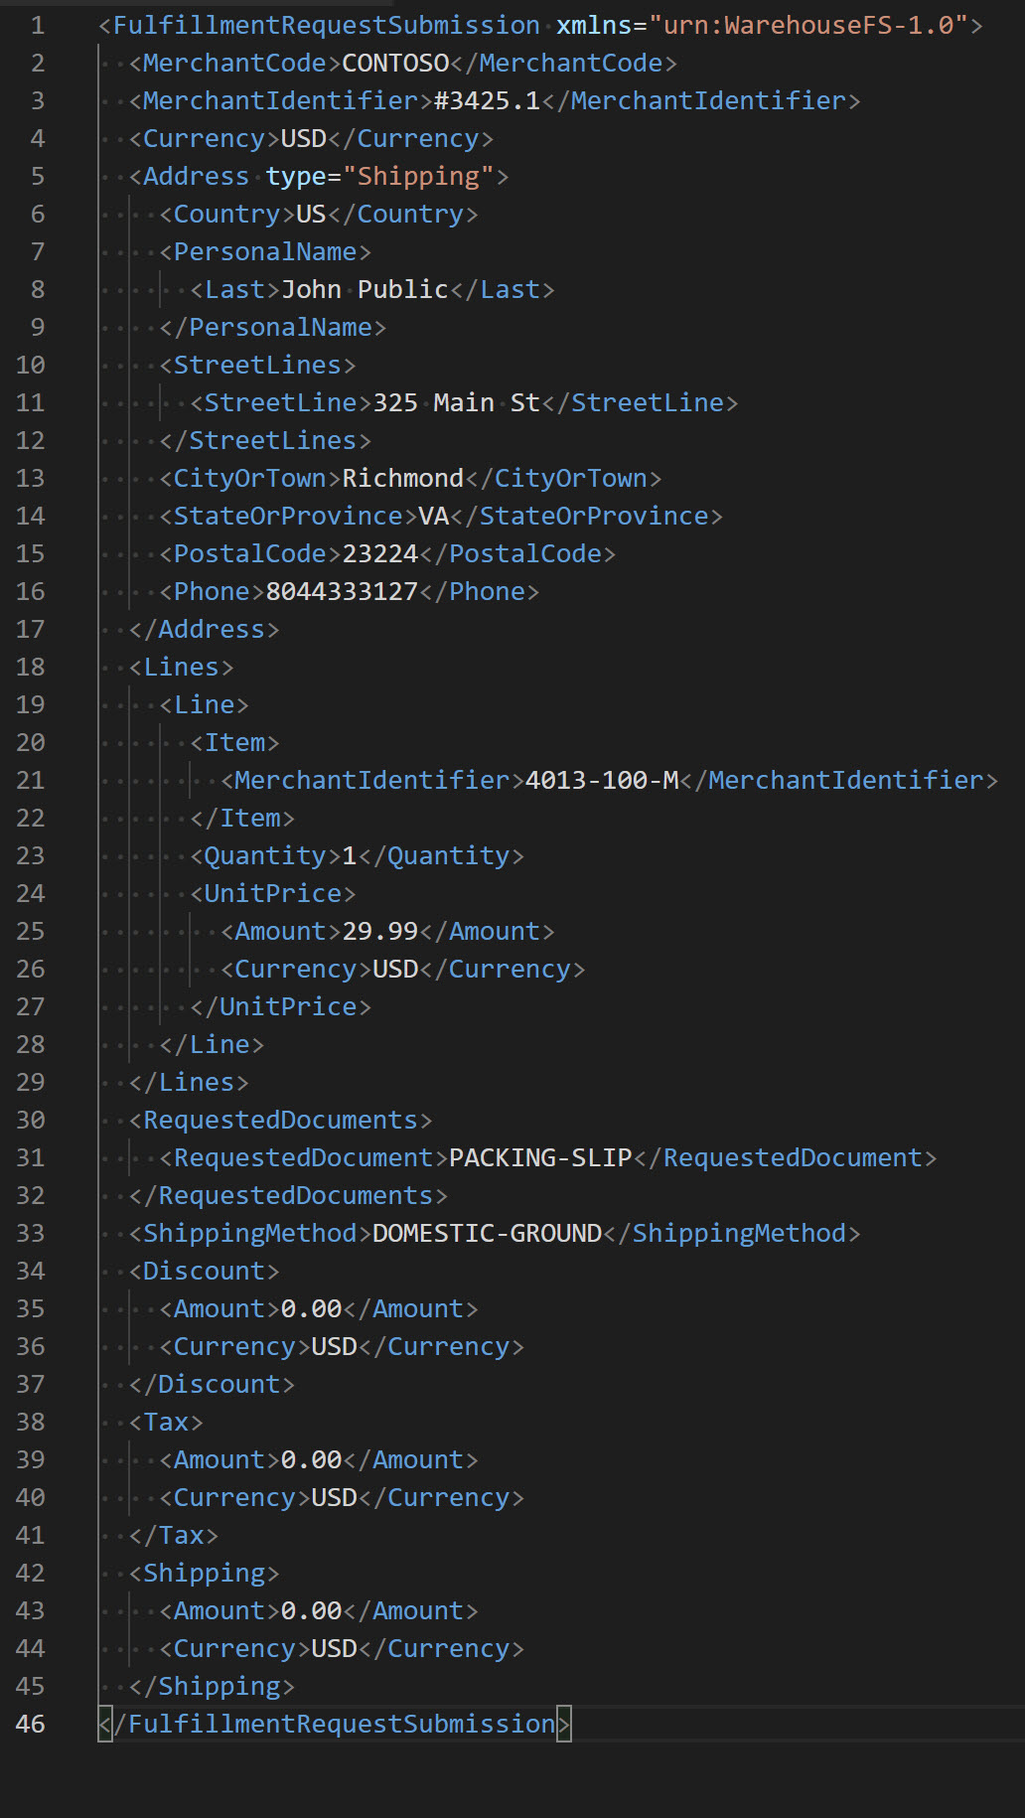Place cursor in the Richmond city value
Image resolution: width=1025 pixels, height=1818 pixels.
pos(402,478)
